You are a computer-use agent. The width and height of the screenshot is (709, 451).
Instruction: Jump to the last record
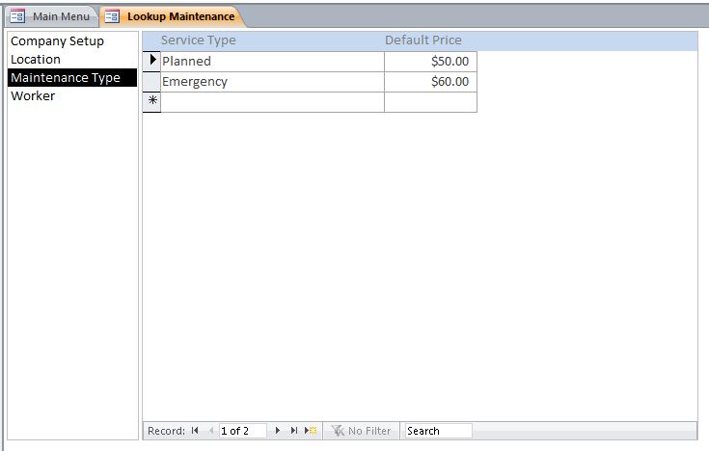coord(294,431)
